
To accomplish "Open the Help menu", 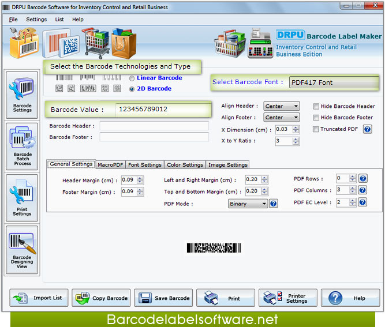I will tap(77, 20).
